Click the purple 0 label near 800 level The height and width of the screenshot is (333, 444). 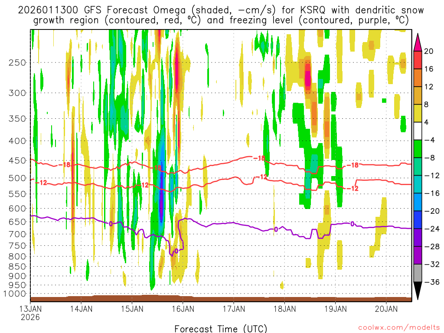tap(176, 251)
